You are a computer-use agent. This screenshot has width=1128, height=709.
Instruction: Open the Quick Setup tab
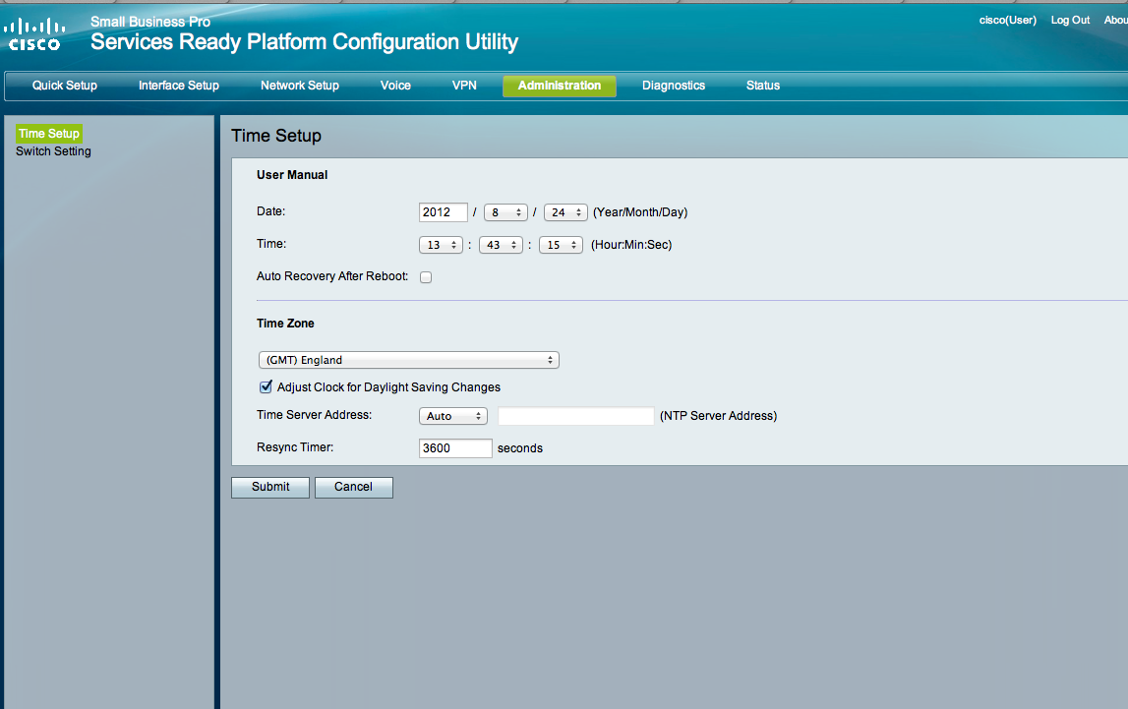click(x=65, y=86)
